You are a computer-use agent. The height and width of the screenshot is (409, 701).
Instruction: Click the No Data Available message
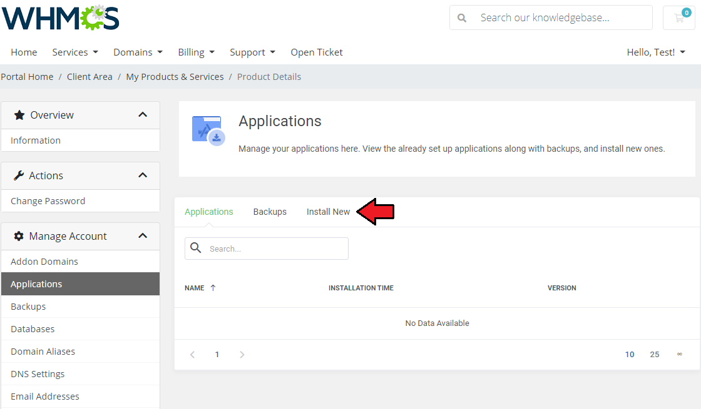click(x=437, y=323)
